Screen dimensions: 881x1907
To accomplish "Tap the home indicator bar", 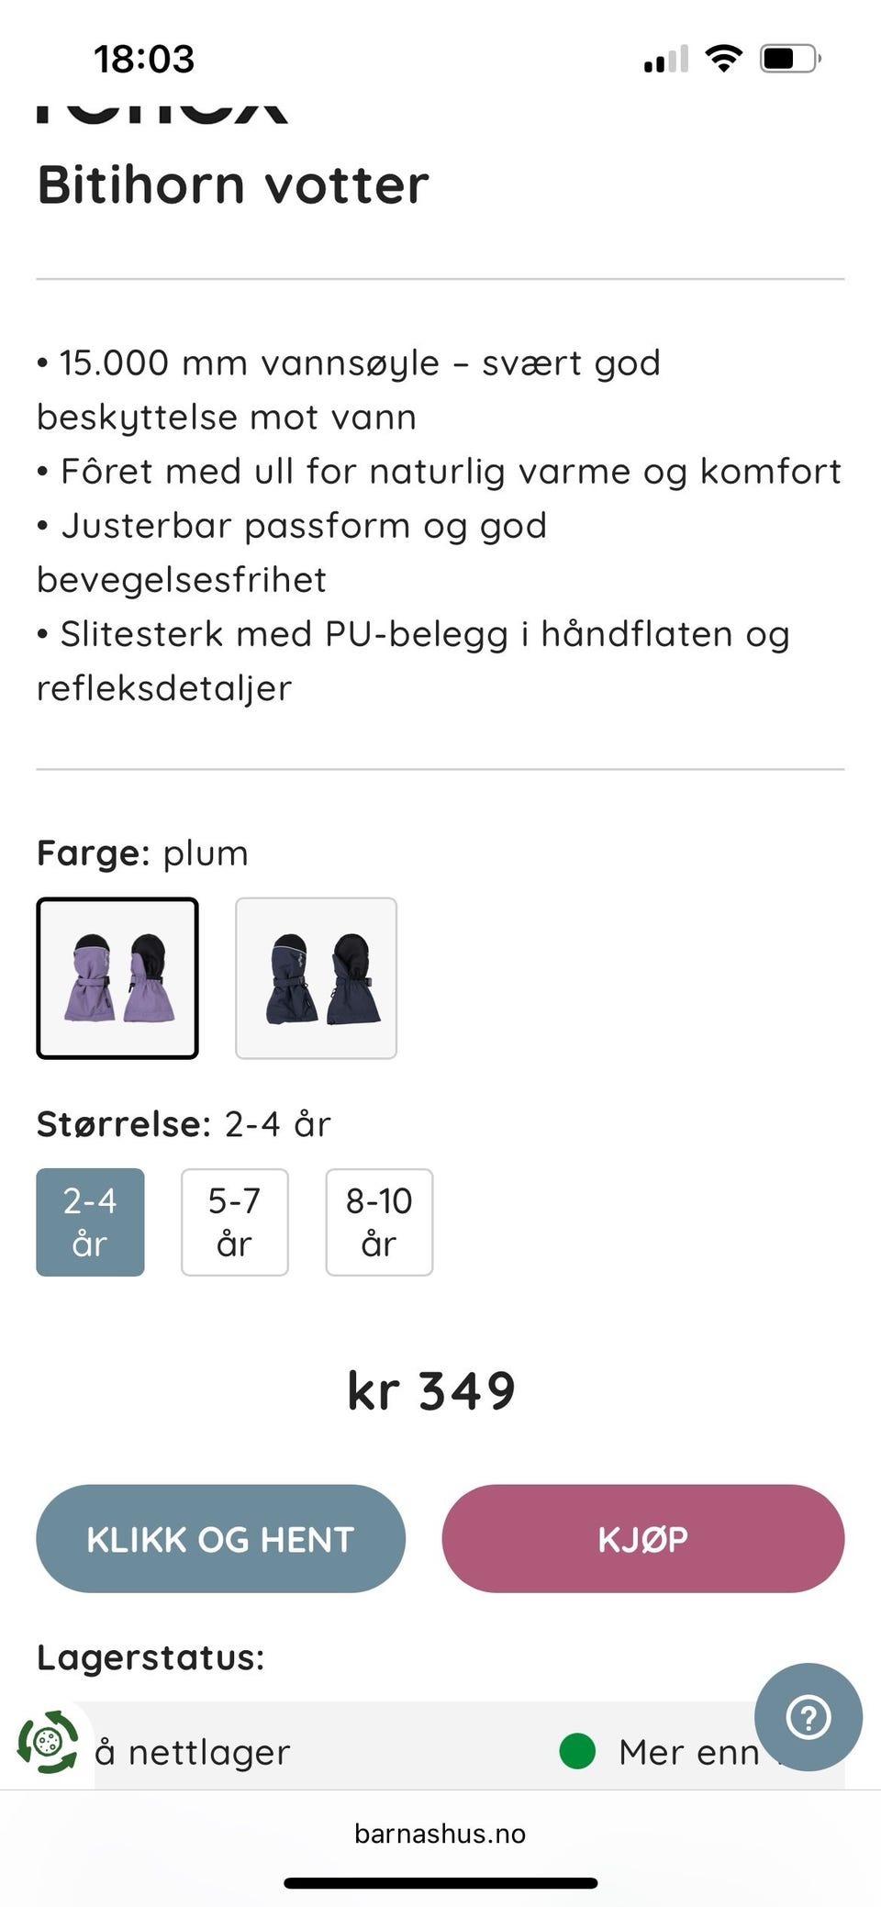I will pos(440,1883).
